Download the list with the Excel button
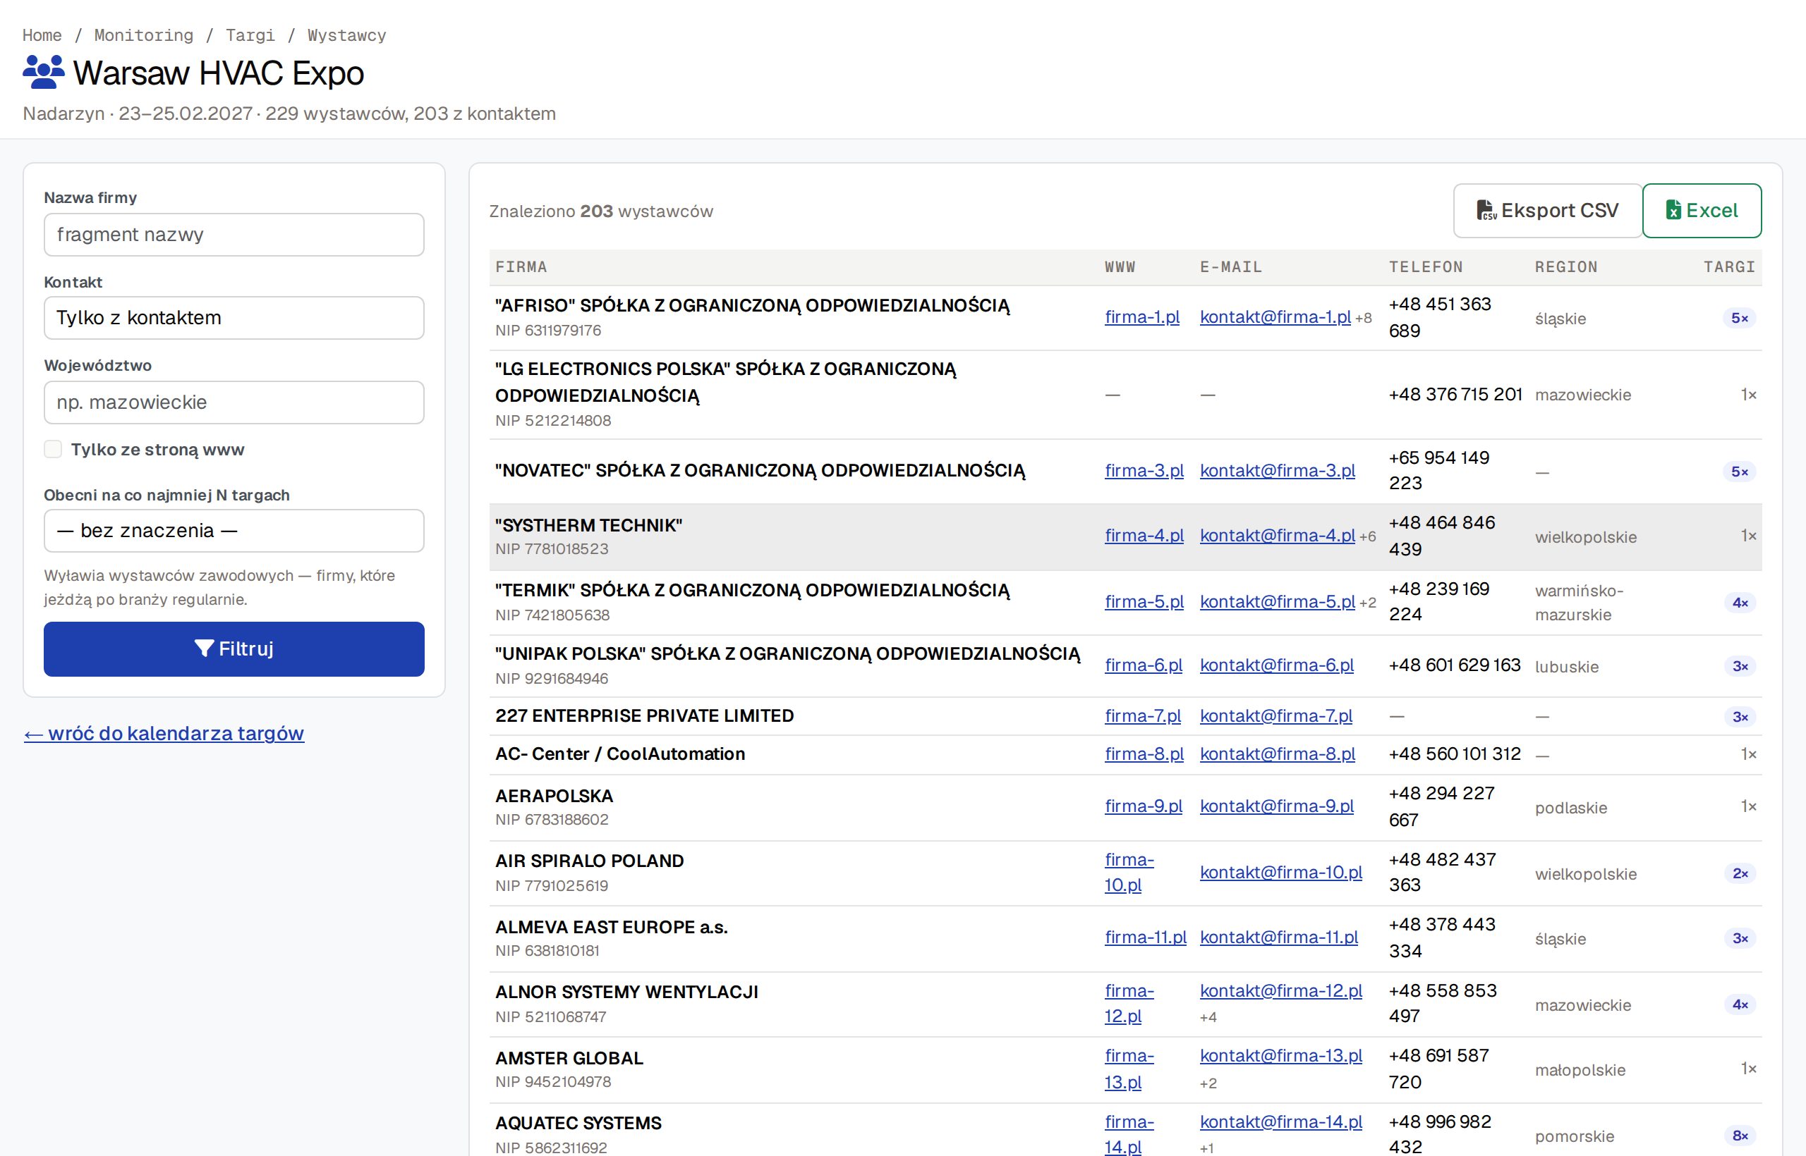The height and width of the screenshot is (1156, 1806). 1702,211
